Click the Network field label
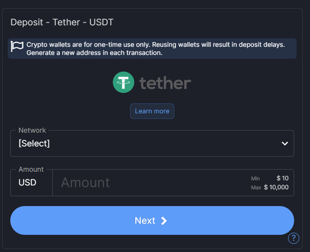The image size is (310, 252). [x=32, y=130]
